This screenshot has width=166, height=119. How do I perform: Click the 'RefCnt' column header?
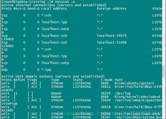pos(19,80)
